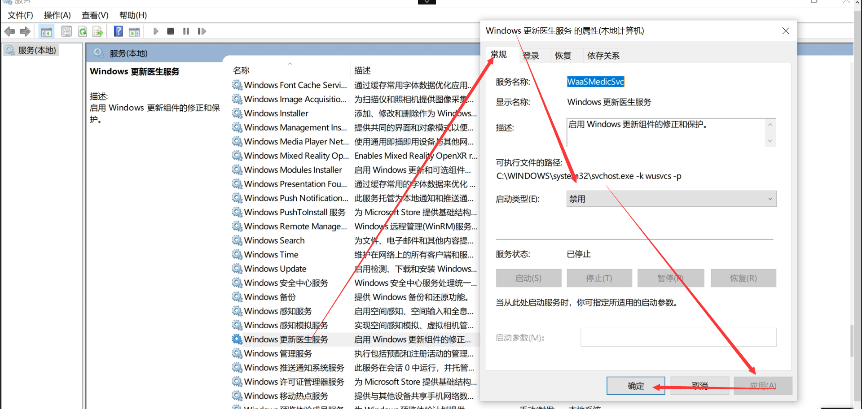Start the service using the play toolbar icon
Viewport: 862px width, 409px height.
156,31
